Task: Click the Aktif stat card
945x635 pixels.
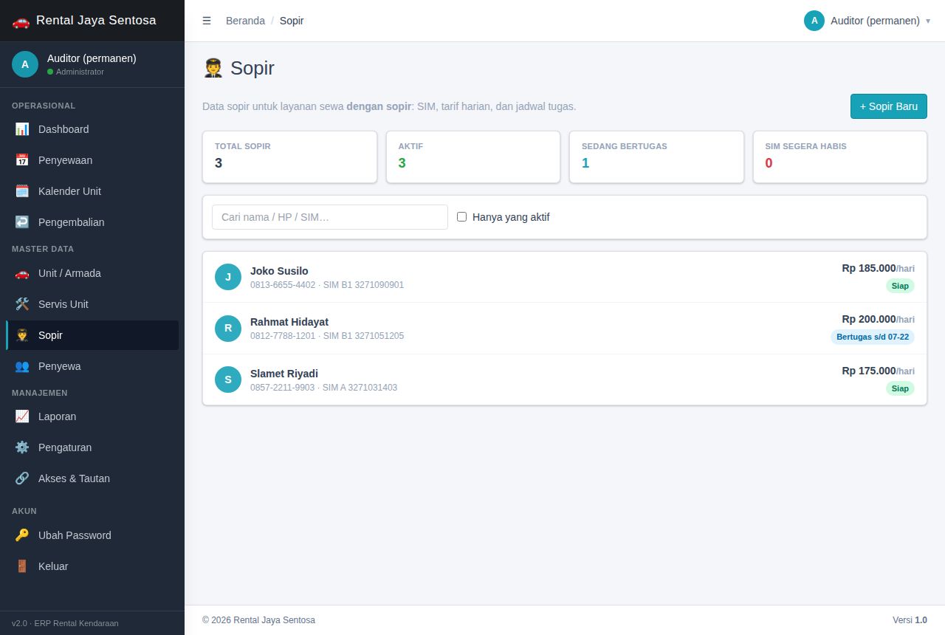Action: point(473,157)
